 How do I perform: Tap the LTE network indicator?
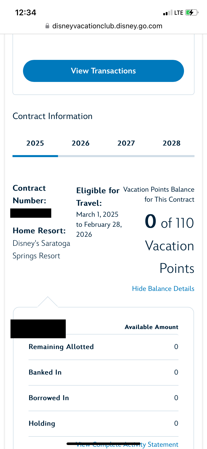(179, 13)
